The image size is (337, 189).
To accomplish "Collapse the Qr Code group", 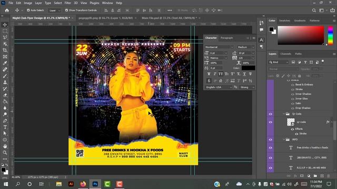I will (x=284, y=114).
